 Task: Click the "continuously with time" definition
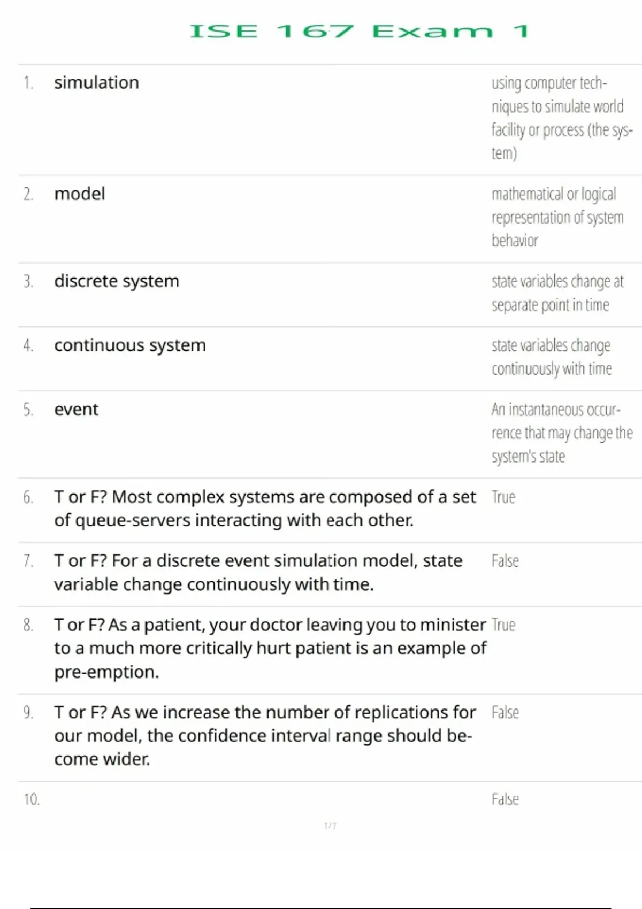click(x=552, y=357)
